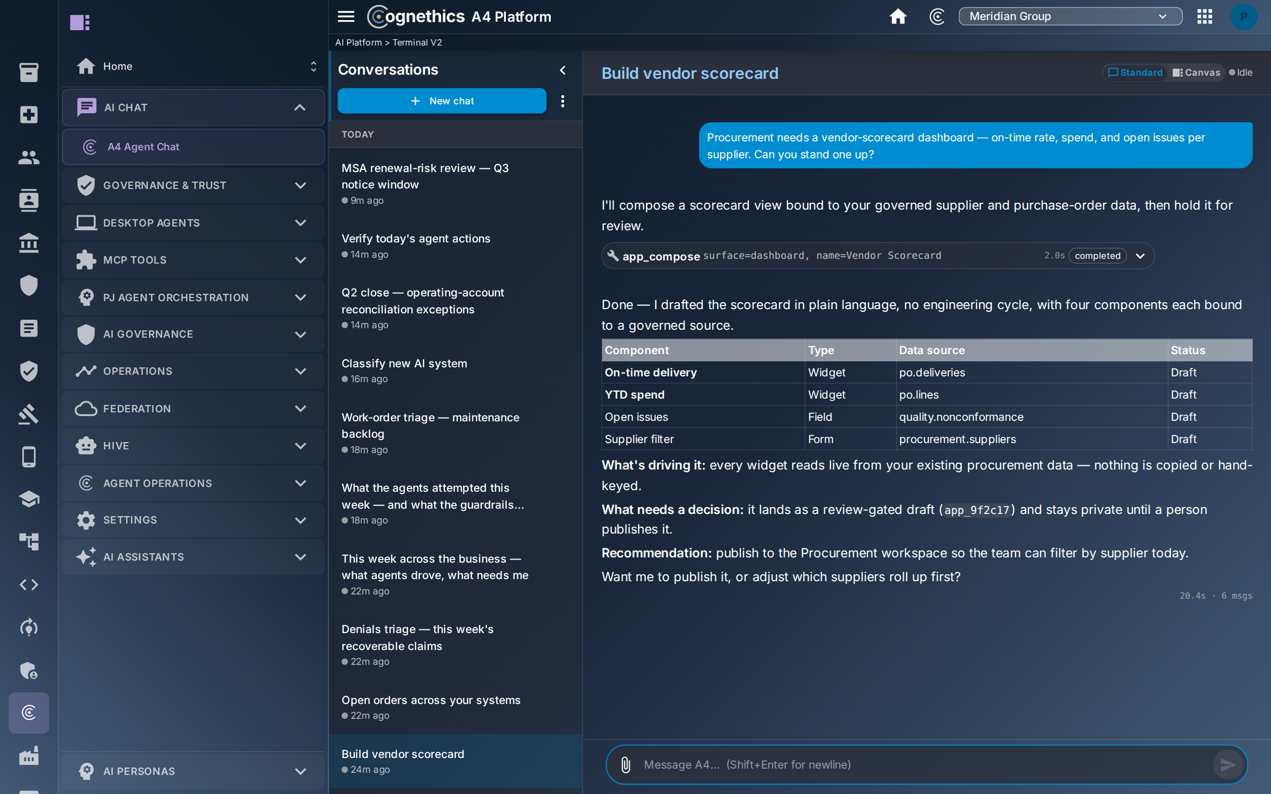Click the send message arrow button

coord(1228,765)
